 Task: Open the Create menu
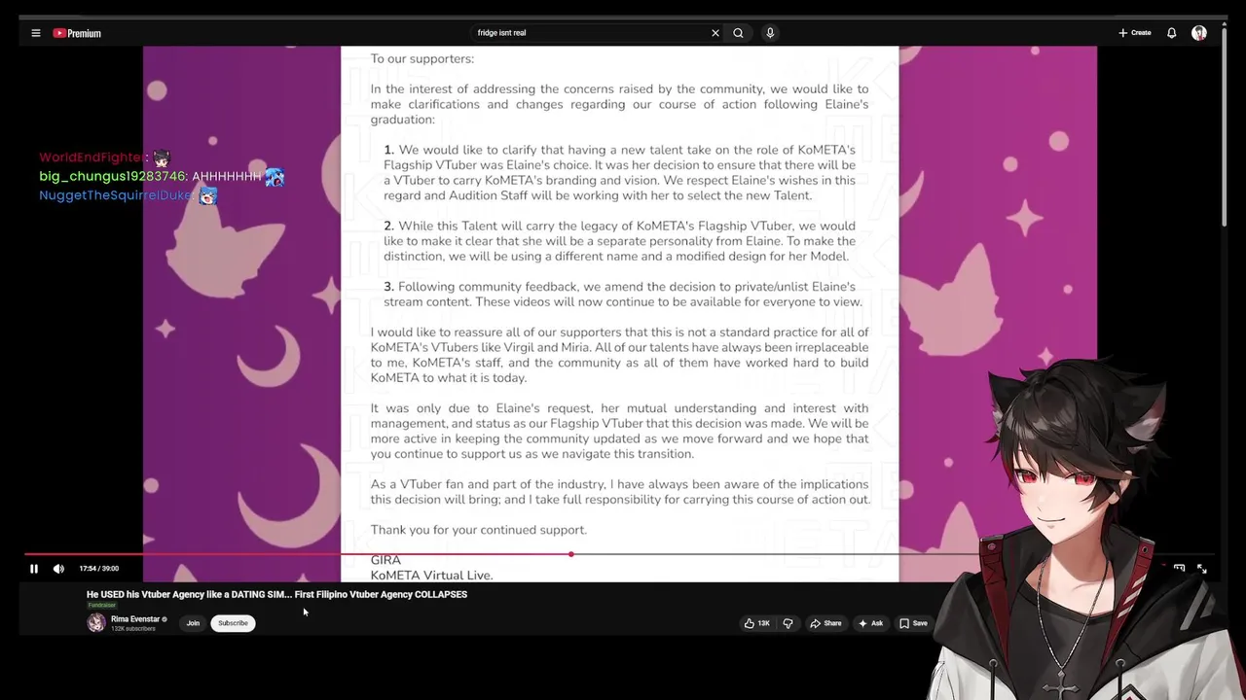point(1135,33)
